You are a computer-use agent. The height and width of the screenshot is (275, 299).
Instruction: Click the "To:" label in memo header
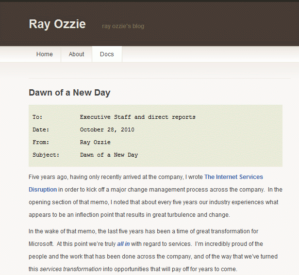tap(37, 117)
